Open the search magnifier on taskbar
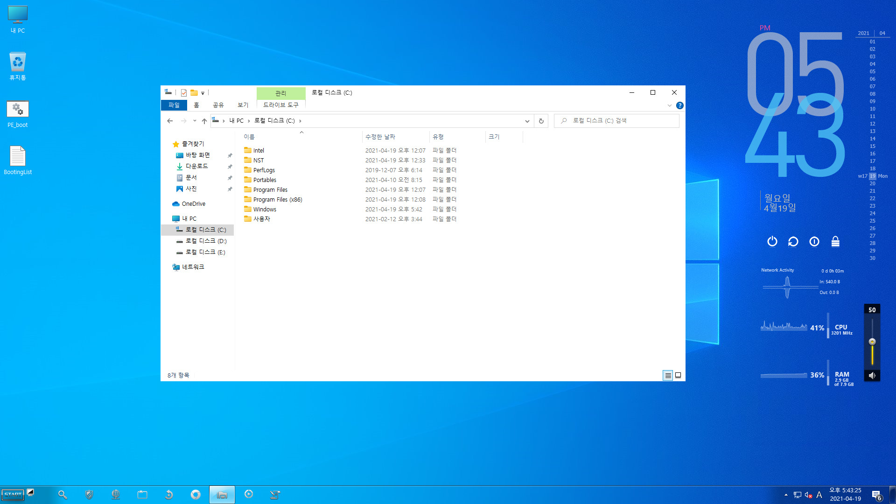The height and width of the screenshot is (504, 896). [x=63, y=495]
